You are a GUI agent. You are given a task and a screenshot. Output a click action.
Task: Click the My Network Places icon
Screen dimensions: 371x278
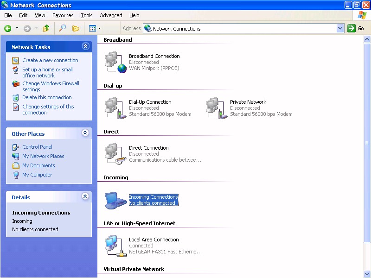tap(16, 157)
